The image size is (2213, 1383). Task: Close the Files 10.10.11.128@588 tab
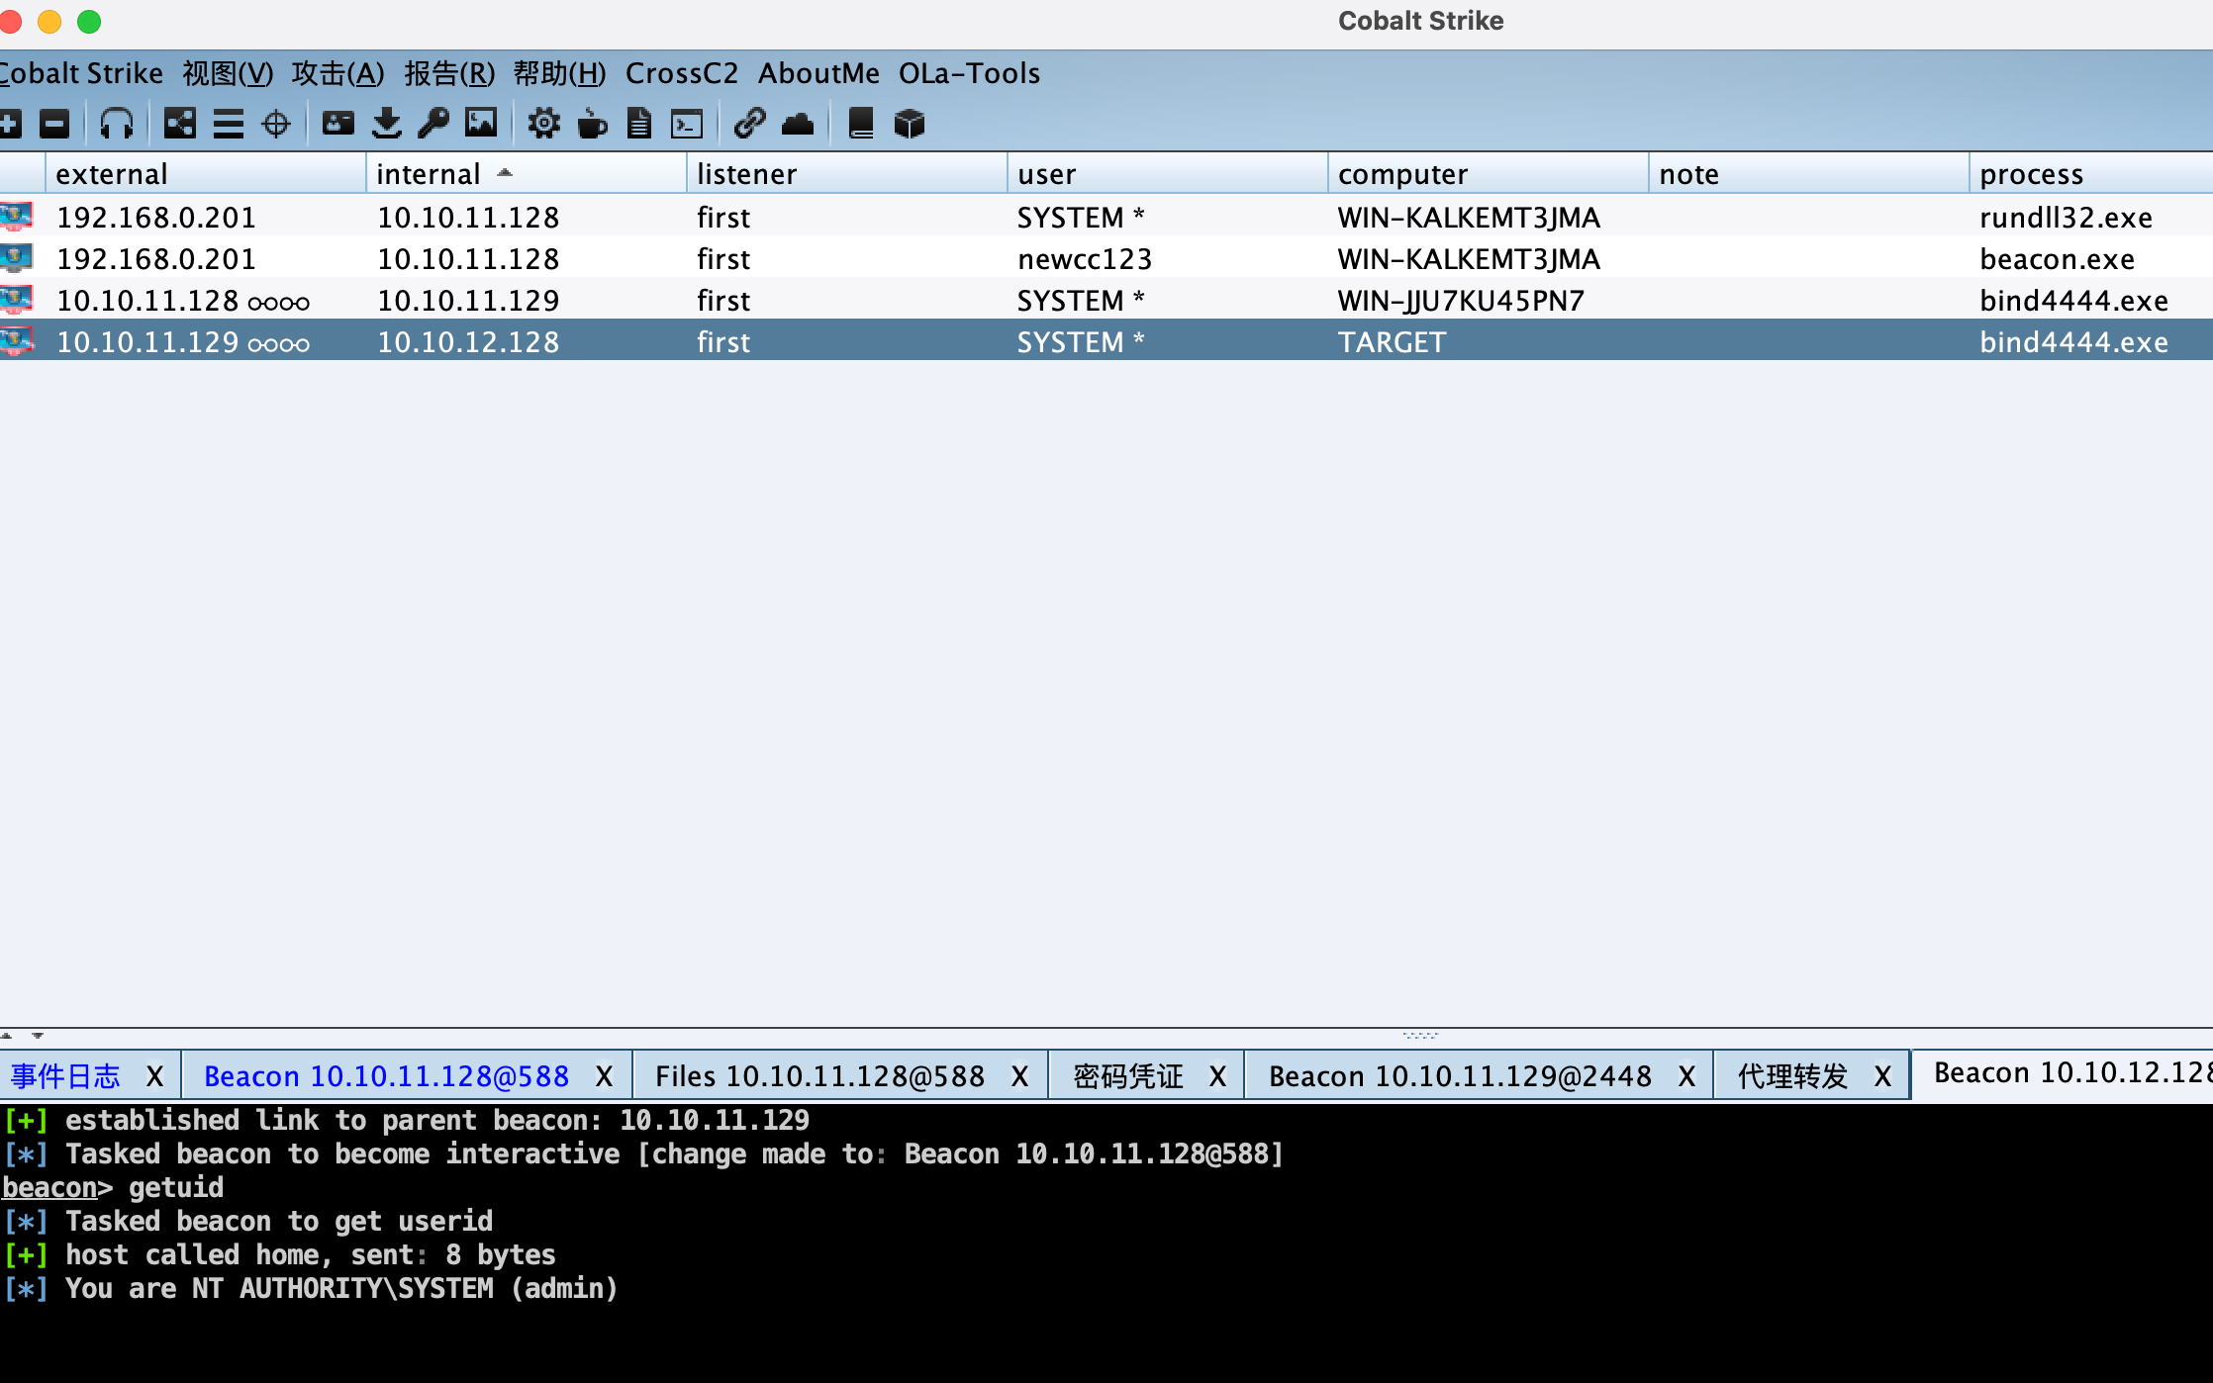[1019, 1076]
